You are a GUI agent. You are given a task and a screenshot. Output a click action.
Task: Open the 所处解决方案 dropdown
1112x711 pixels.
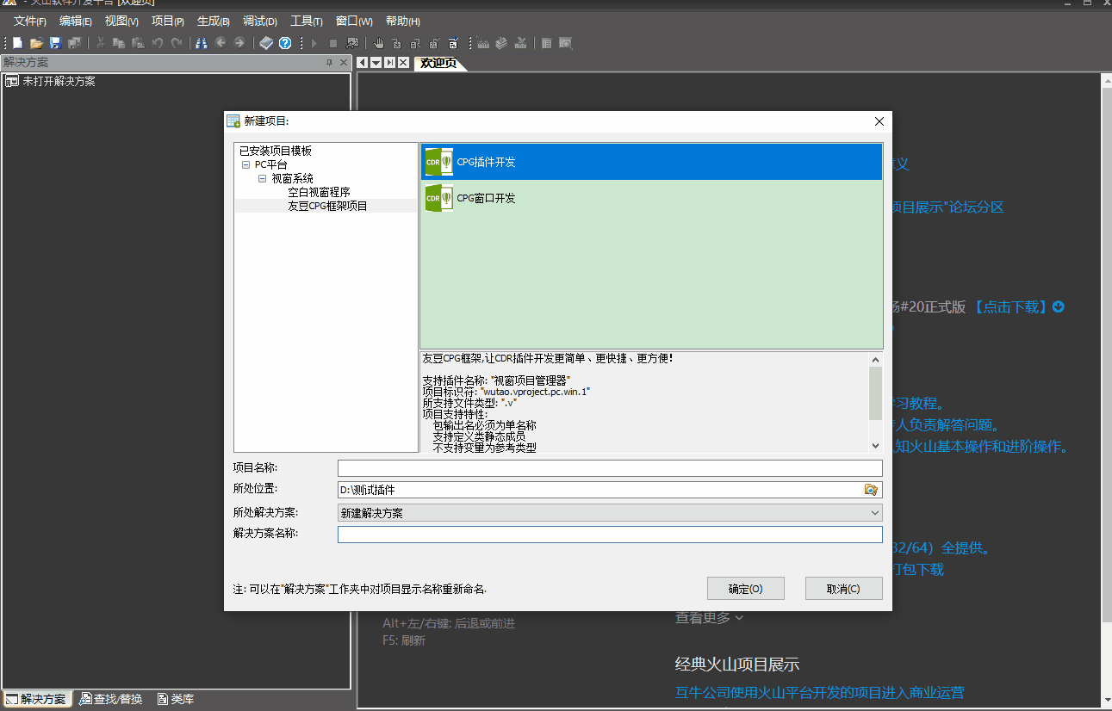click(x=875, y=513)
